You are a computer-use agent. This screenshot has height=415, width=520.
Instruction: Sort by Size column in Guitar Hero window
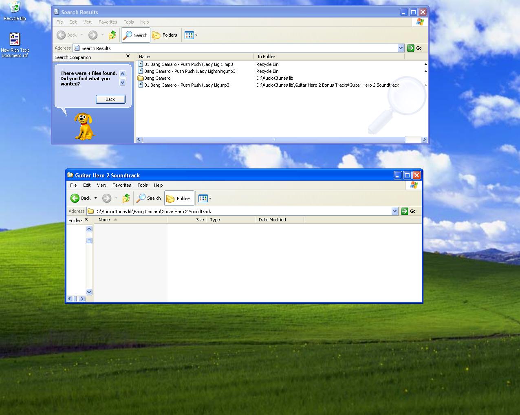coord(187,220)
